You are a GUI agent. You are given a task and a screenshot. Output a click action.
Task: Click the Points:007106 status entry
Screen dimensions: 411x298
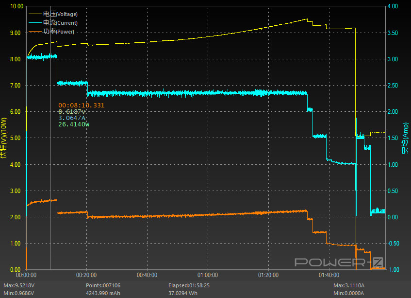tap(103, 285)
